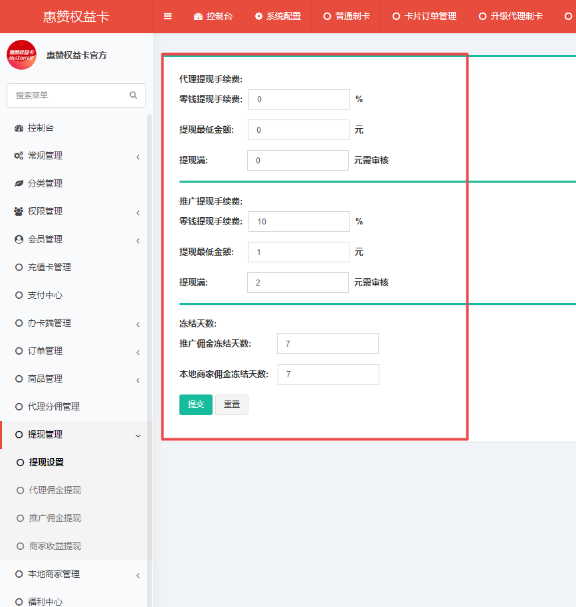Click the cogs icon beside 常规管理
The height and width of the screenshot is (607, 576).
[x=19, y=156]
